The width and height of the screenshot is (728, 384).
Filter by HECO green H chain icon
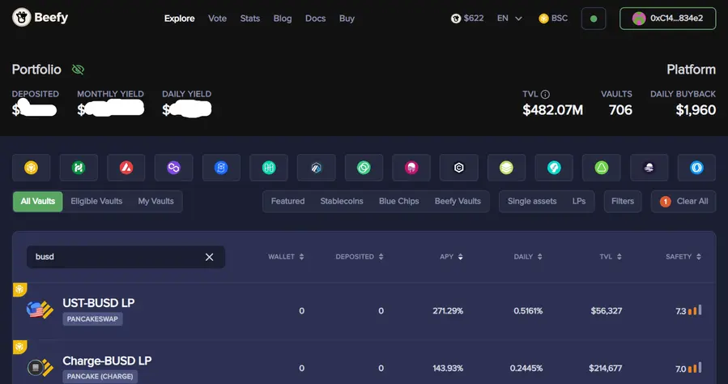pos(79,168)
